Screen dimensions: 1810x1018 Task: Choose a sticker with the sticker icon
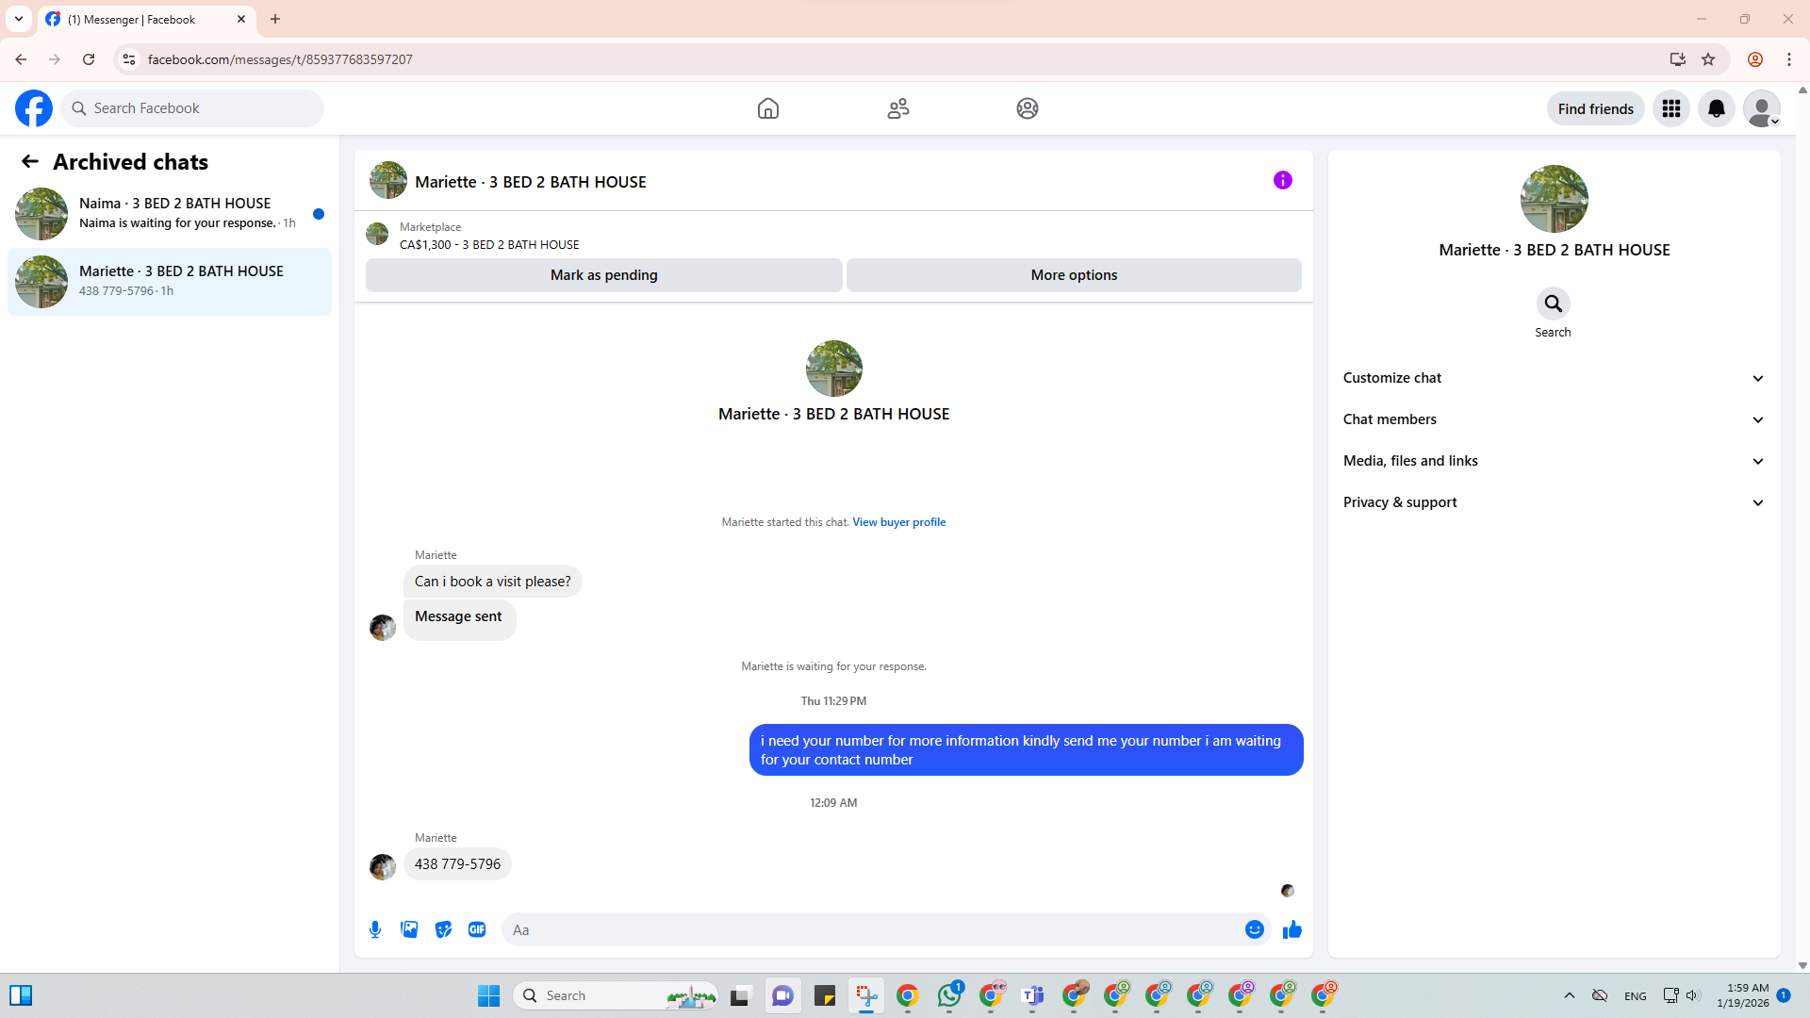[443, 929]
